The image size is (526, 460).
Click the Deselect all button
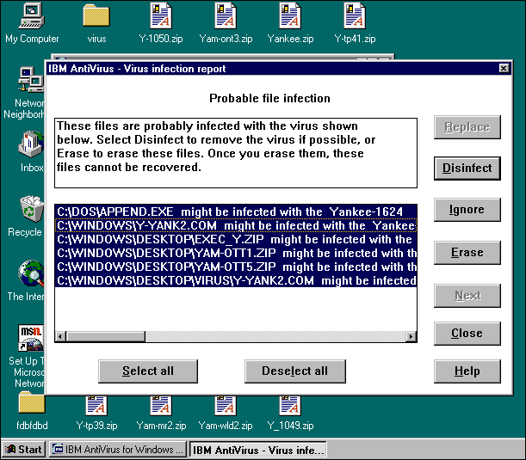[x=295, y=371]
